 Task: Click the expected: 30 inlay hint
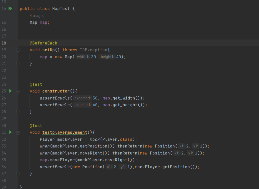[83, 98]
